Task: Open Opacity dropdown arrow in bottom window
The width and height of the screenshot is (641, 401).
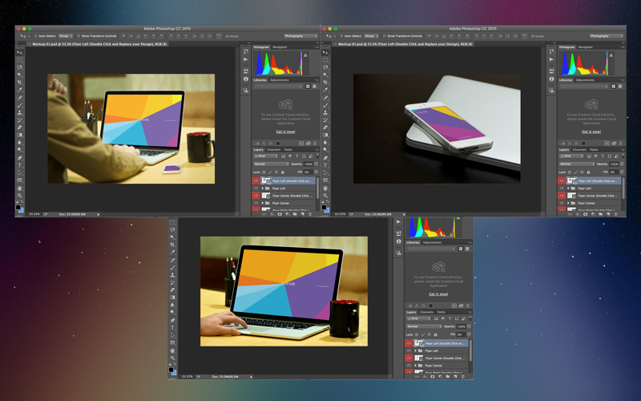Action: pos(469,326)
